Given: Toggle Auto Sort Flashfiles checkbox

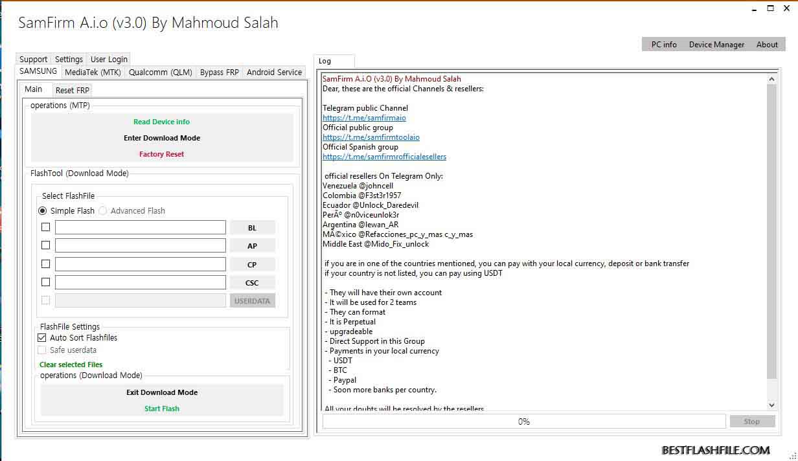Looking at the screenshot, I should pyautogui.click(x=42, y=337).
